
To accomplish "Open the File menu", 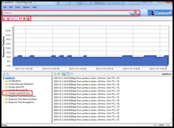I will 5,7.
